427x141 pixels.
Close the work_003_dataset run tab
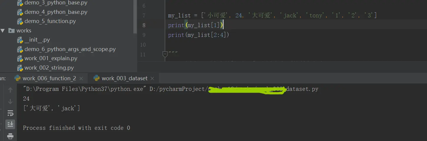152,78
